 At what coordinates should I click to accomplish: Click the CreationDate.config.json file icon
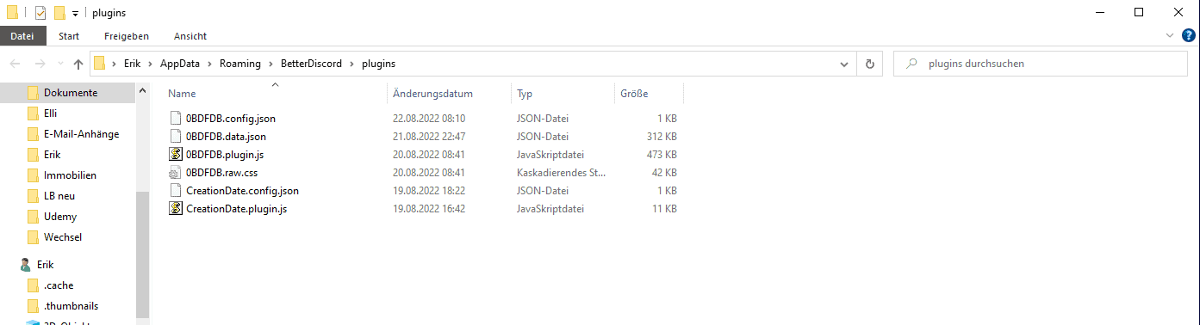point(176,191)
